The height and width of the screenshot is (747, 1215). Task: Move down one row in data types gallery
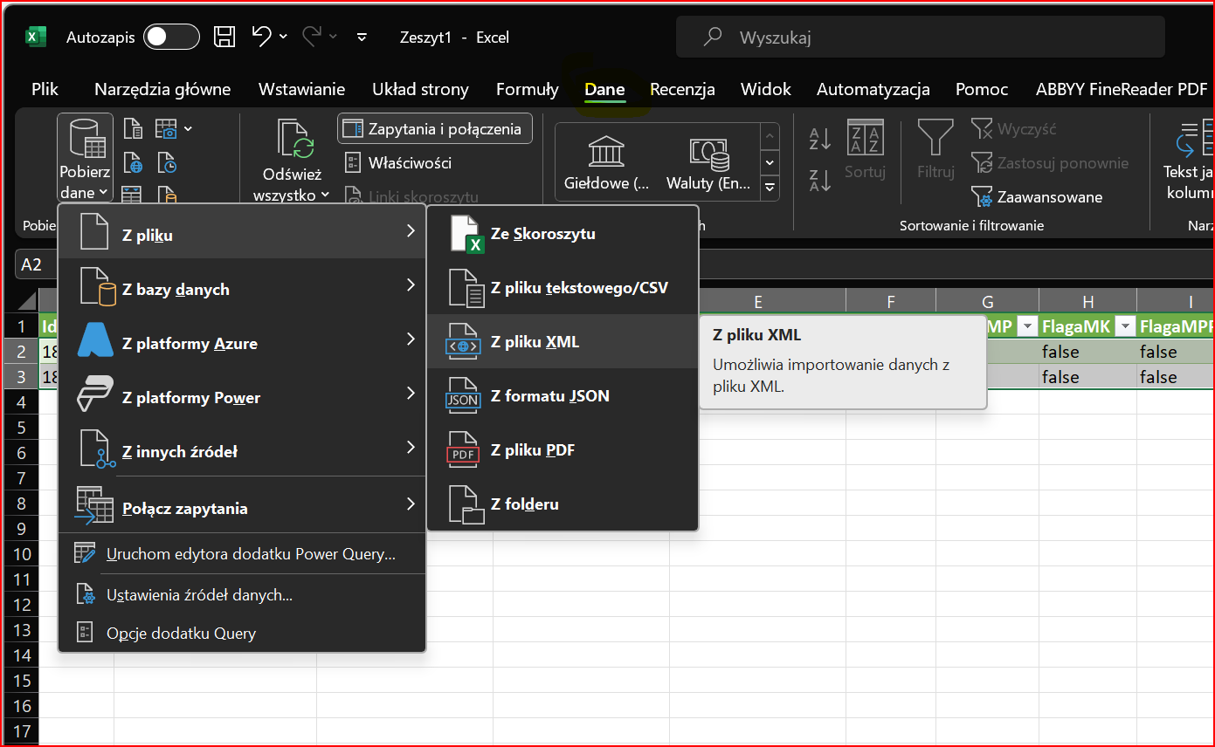tap(770, 163)
